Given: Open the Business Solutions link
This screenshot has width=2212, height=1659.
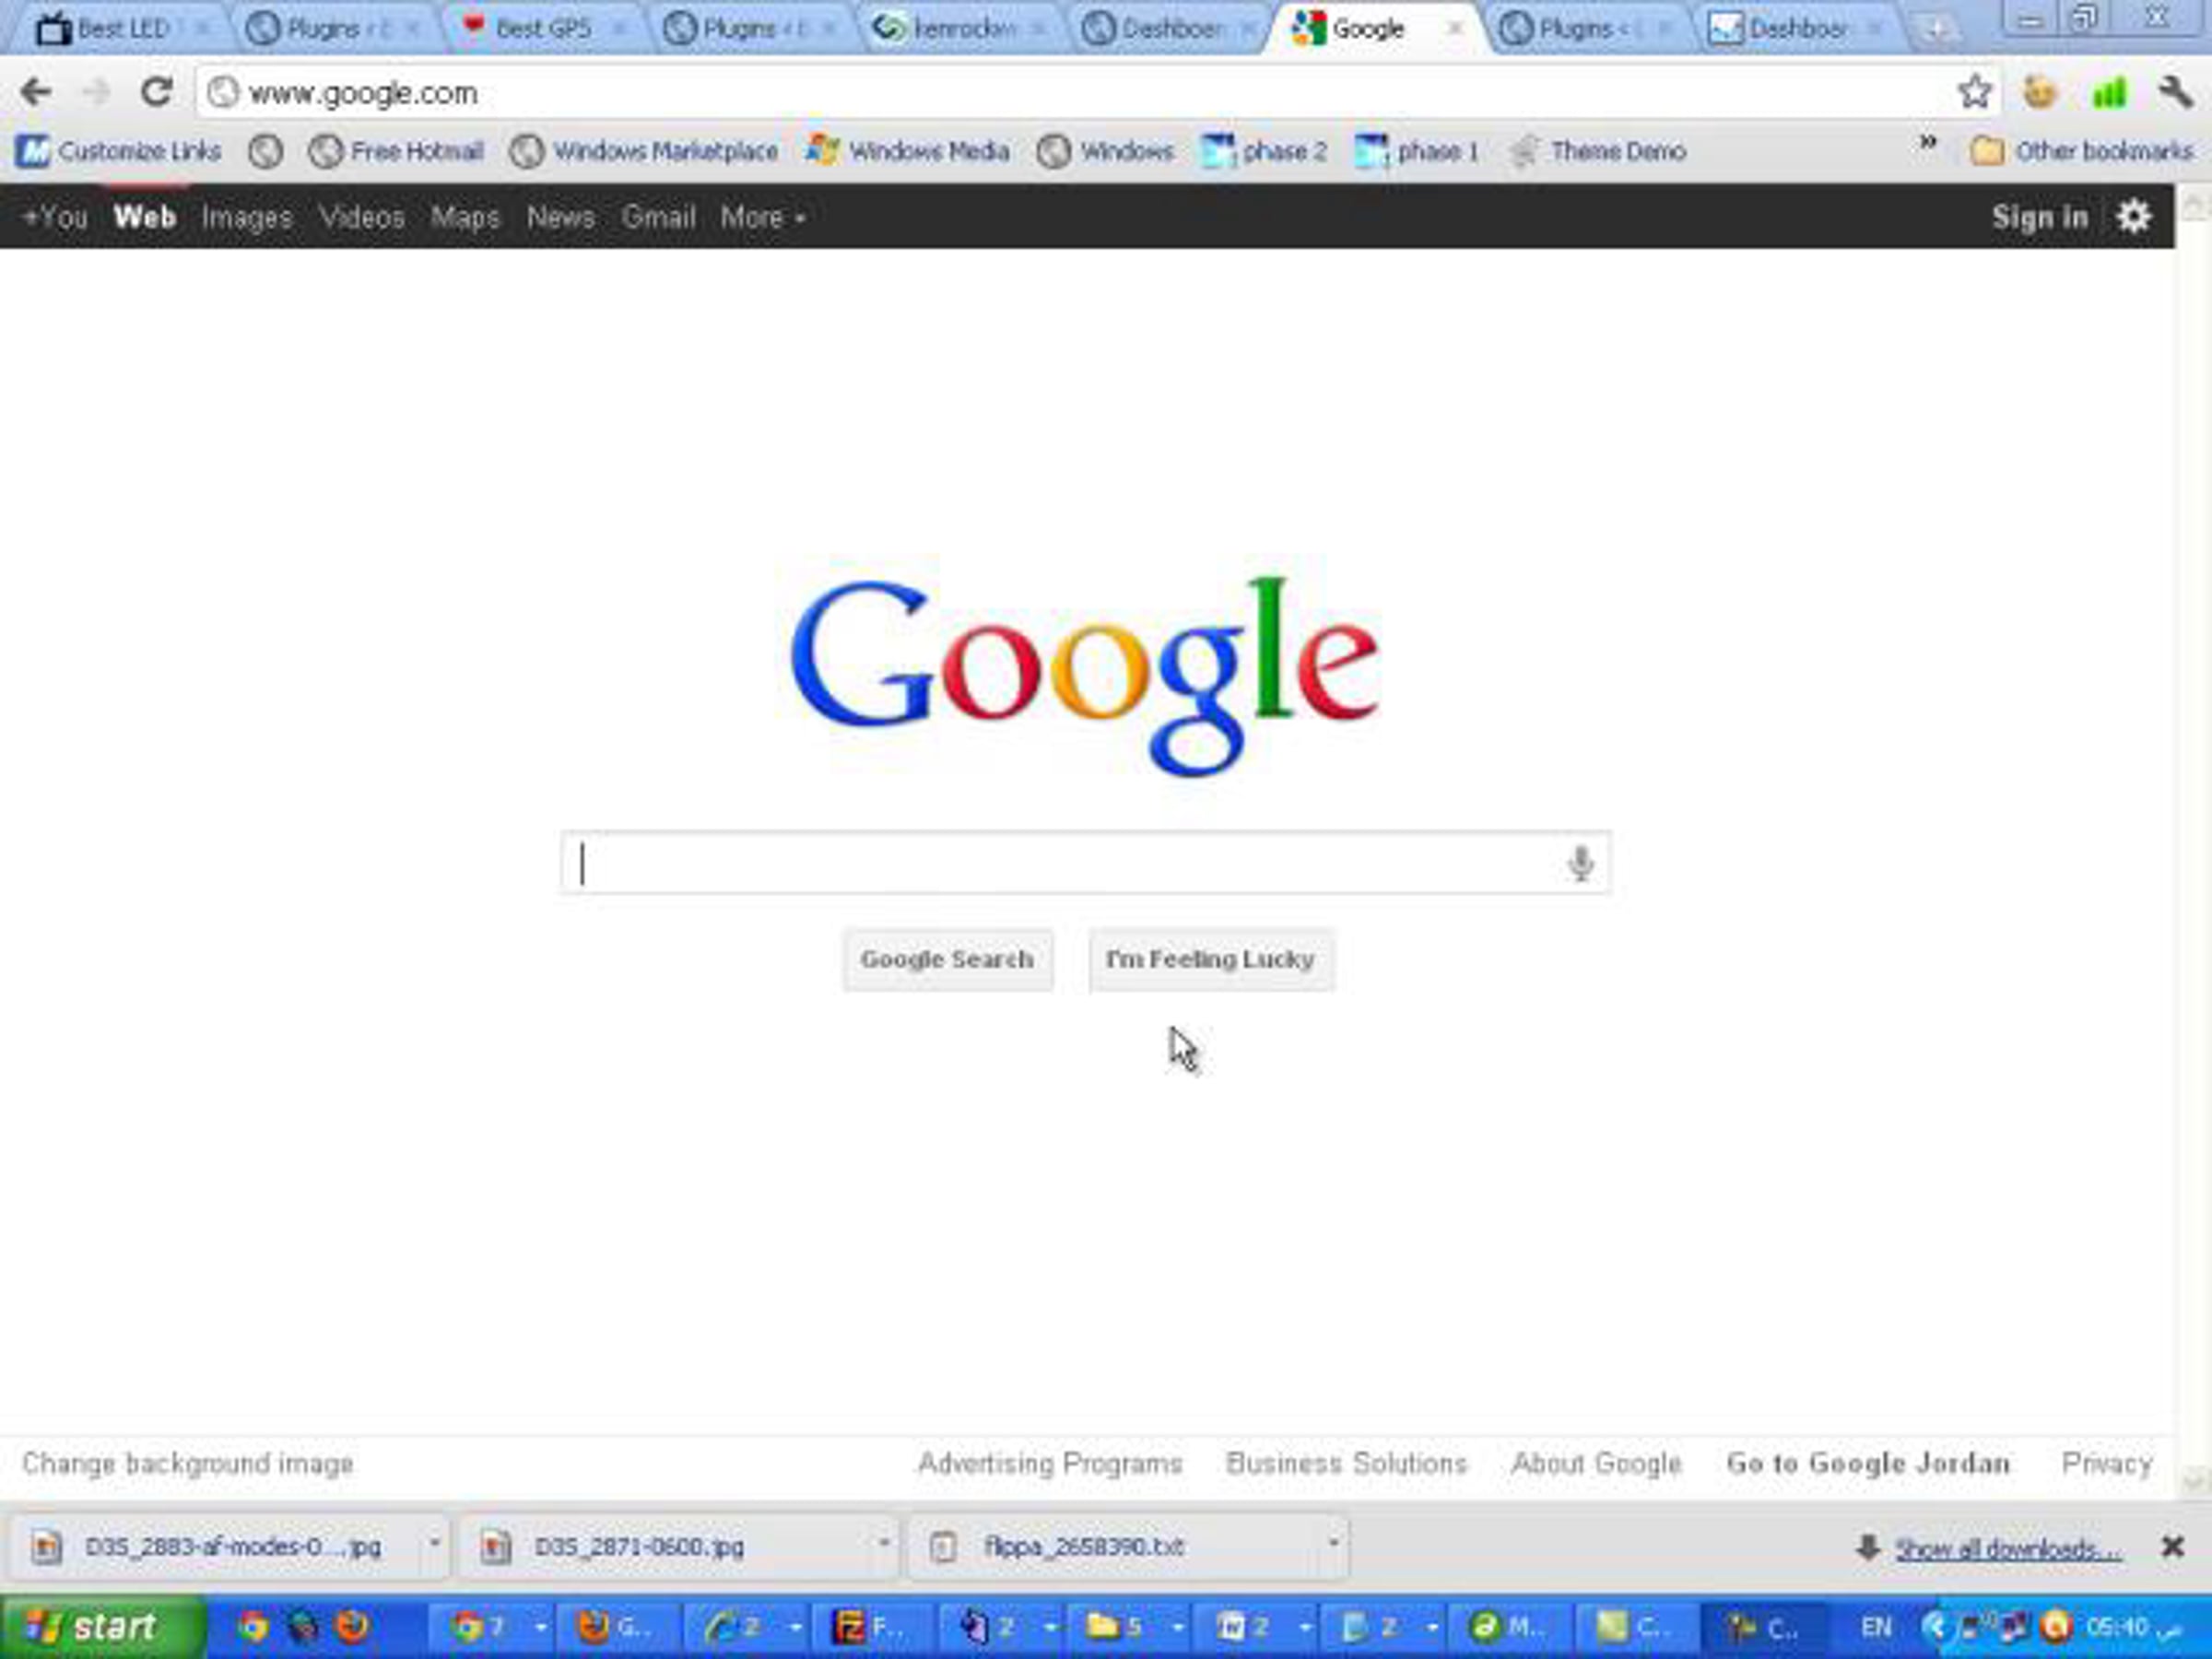Looking at the screenshot, I should 1346,1464.
